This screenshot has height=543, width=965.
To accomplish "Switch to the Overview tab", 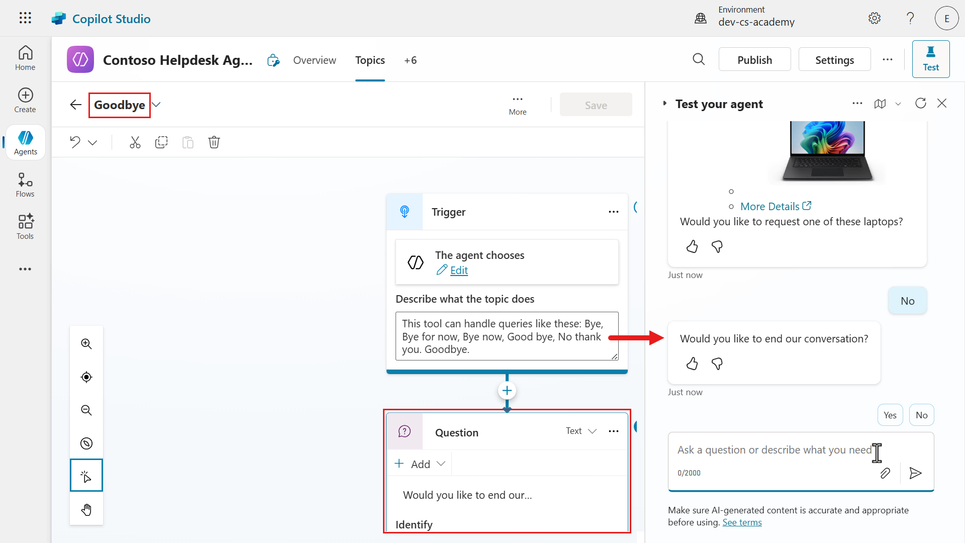I will tap(315, 60).
